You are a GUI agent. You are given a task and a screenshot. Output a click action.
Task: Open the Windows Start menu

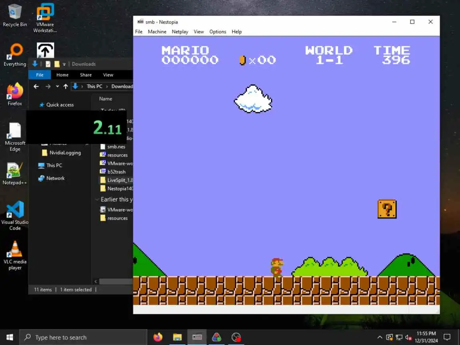10,337
